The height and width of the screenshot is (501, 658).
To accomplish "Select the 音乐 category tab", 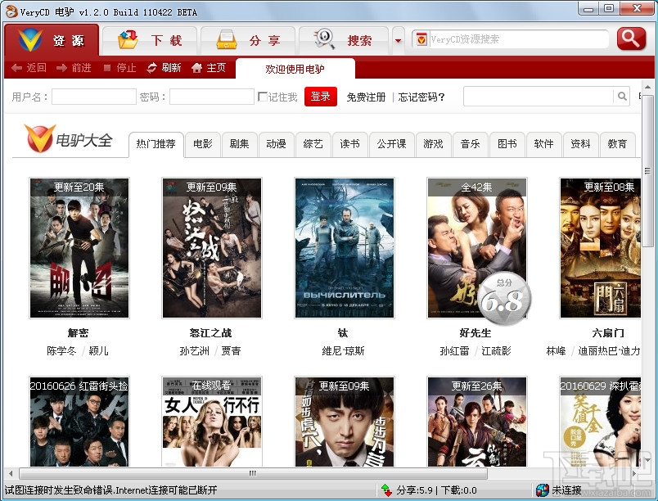I will pos(470,144).
